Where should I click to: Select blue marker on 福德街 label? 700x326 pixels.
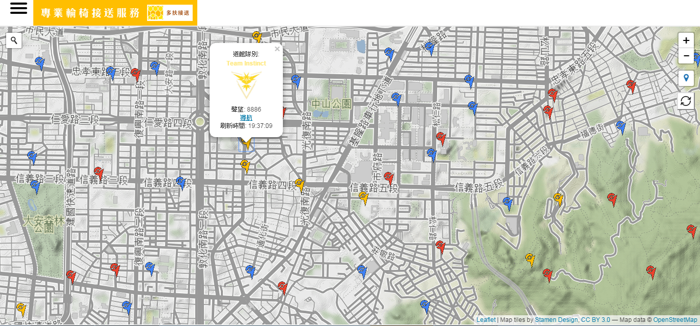tap(621, 127)
